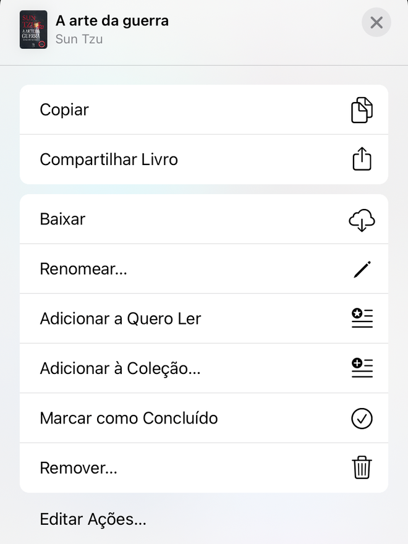Tap the A arte da guerra cover thumbnail
The image size is (408, 544).
(x=33, y=30)
